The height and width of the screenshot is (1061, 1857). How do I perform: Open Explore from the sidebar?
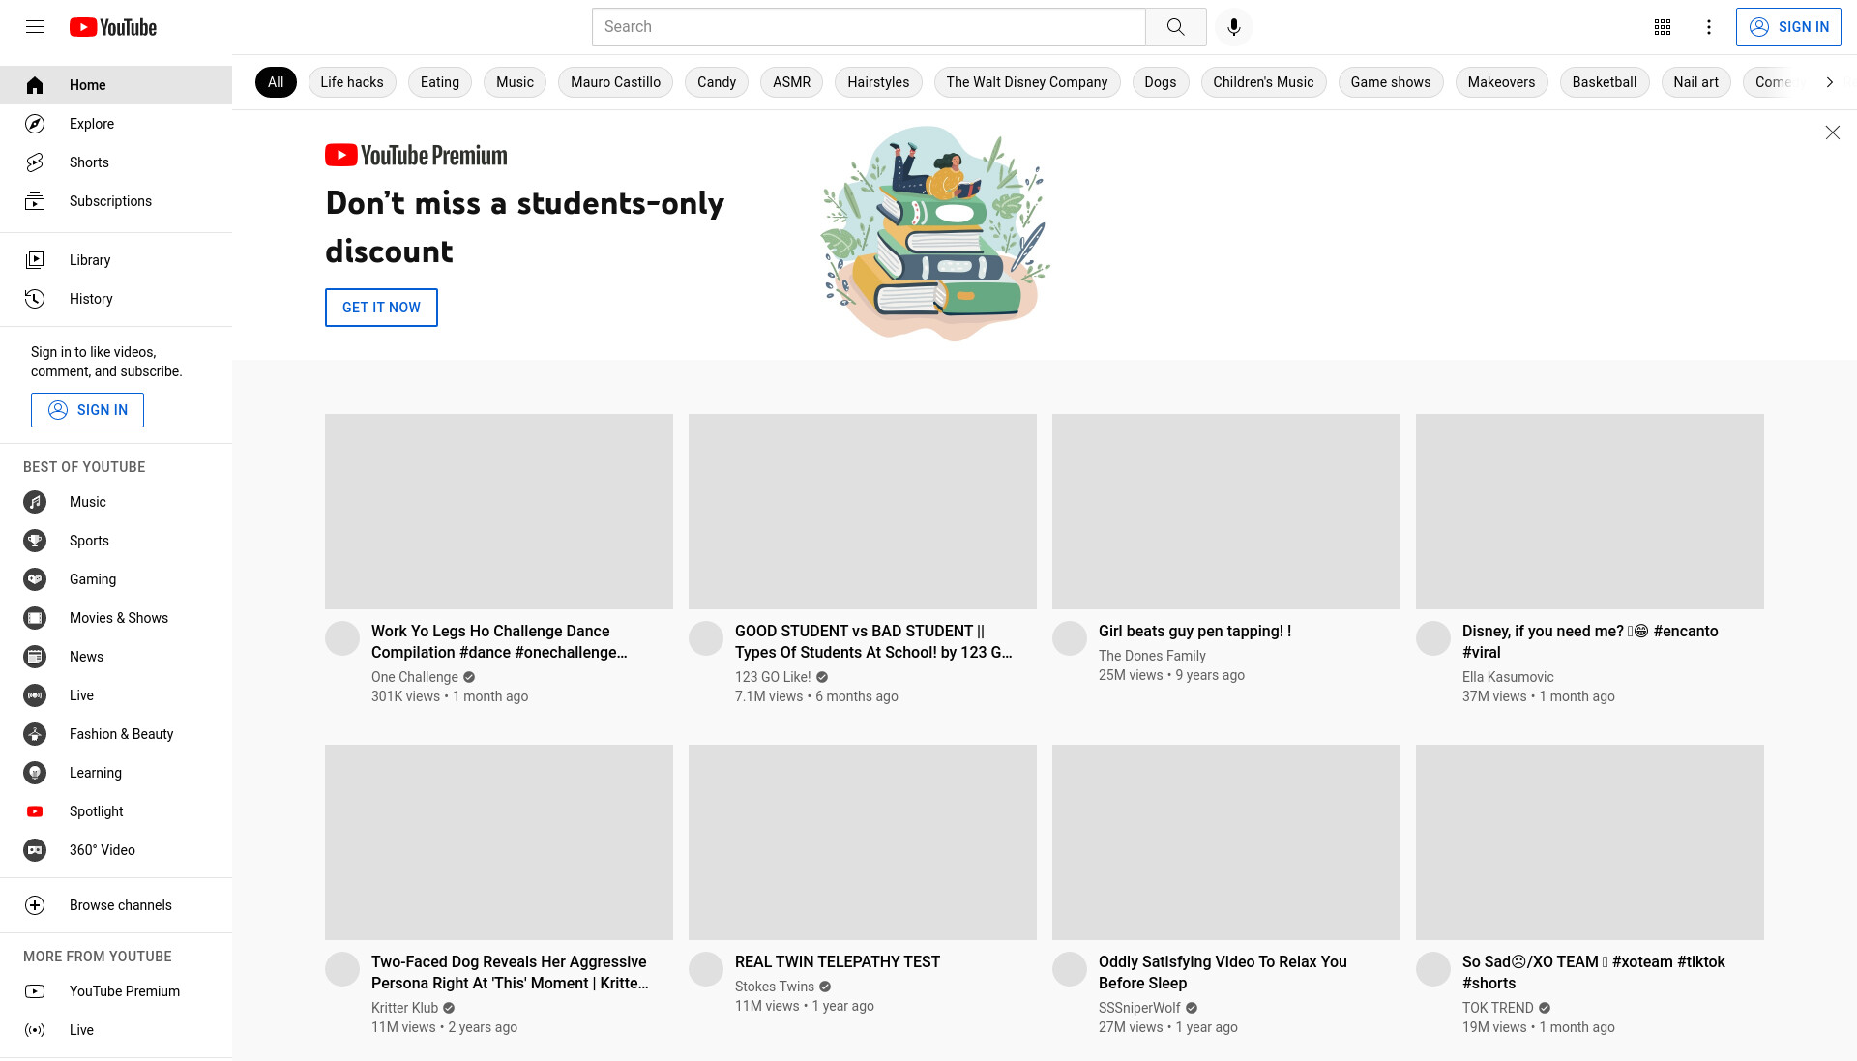[116, 124]
